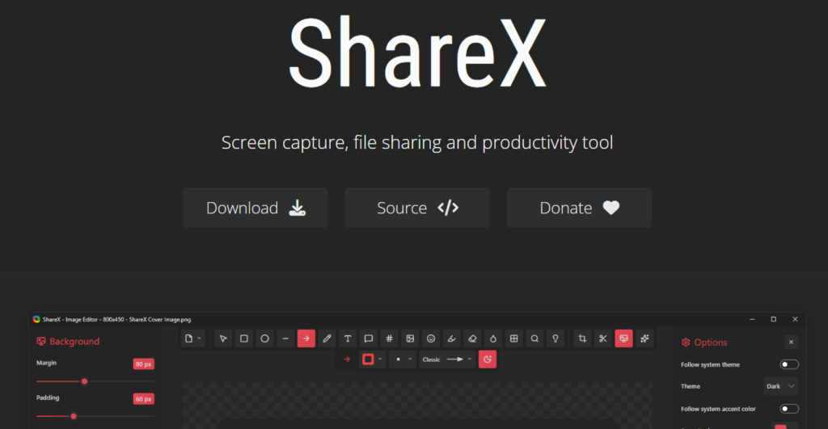Select the Crop tool

coord(582,339)
